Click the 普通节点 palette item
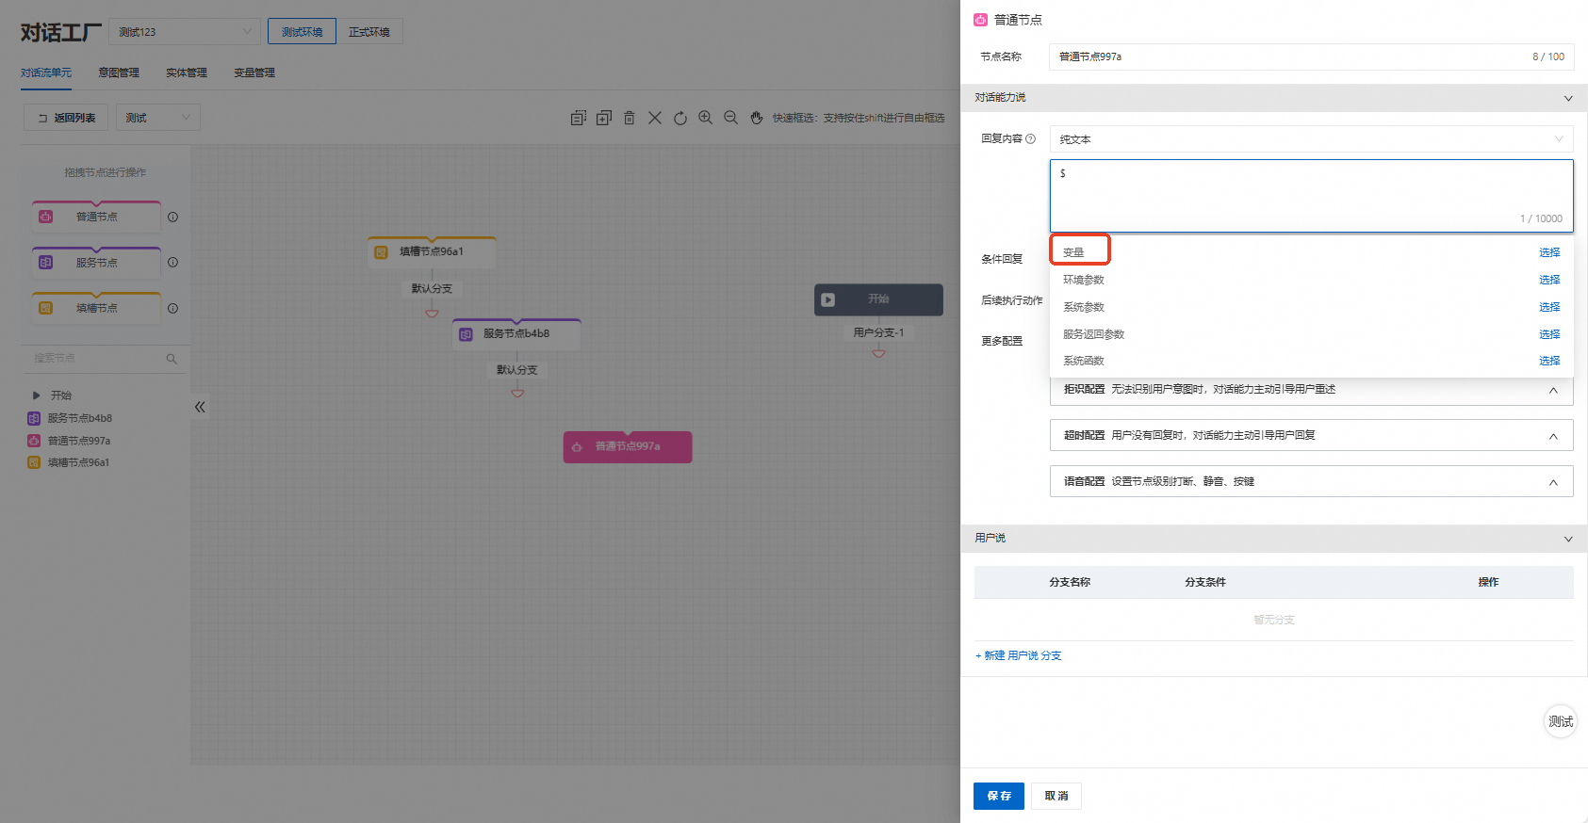The height and width of the screenshot is (823, 1588). pyautogui.click(x=96, y=217)
